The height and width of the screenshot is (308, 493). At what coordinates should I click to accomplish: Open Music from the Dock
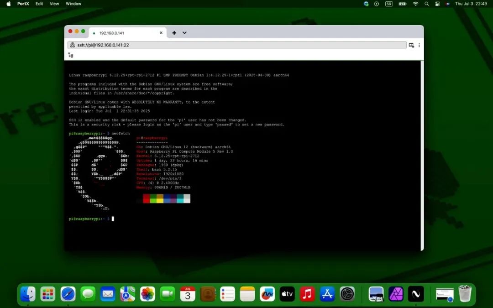pyautogui.click(x=308, y=294)
